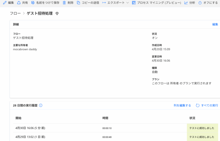Click the 編集 link in details card
The height and width of the screenshot is (141, 220).
[215, 24]
